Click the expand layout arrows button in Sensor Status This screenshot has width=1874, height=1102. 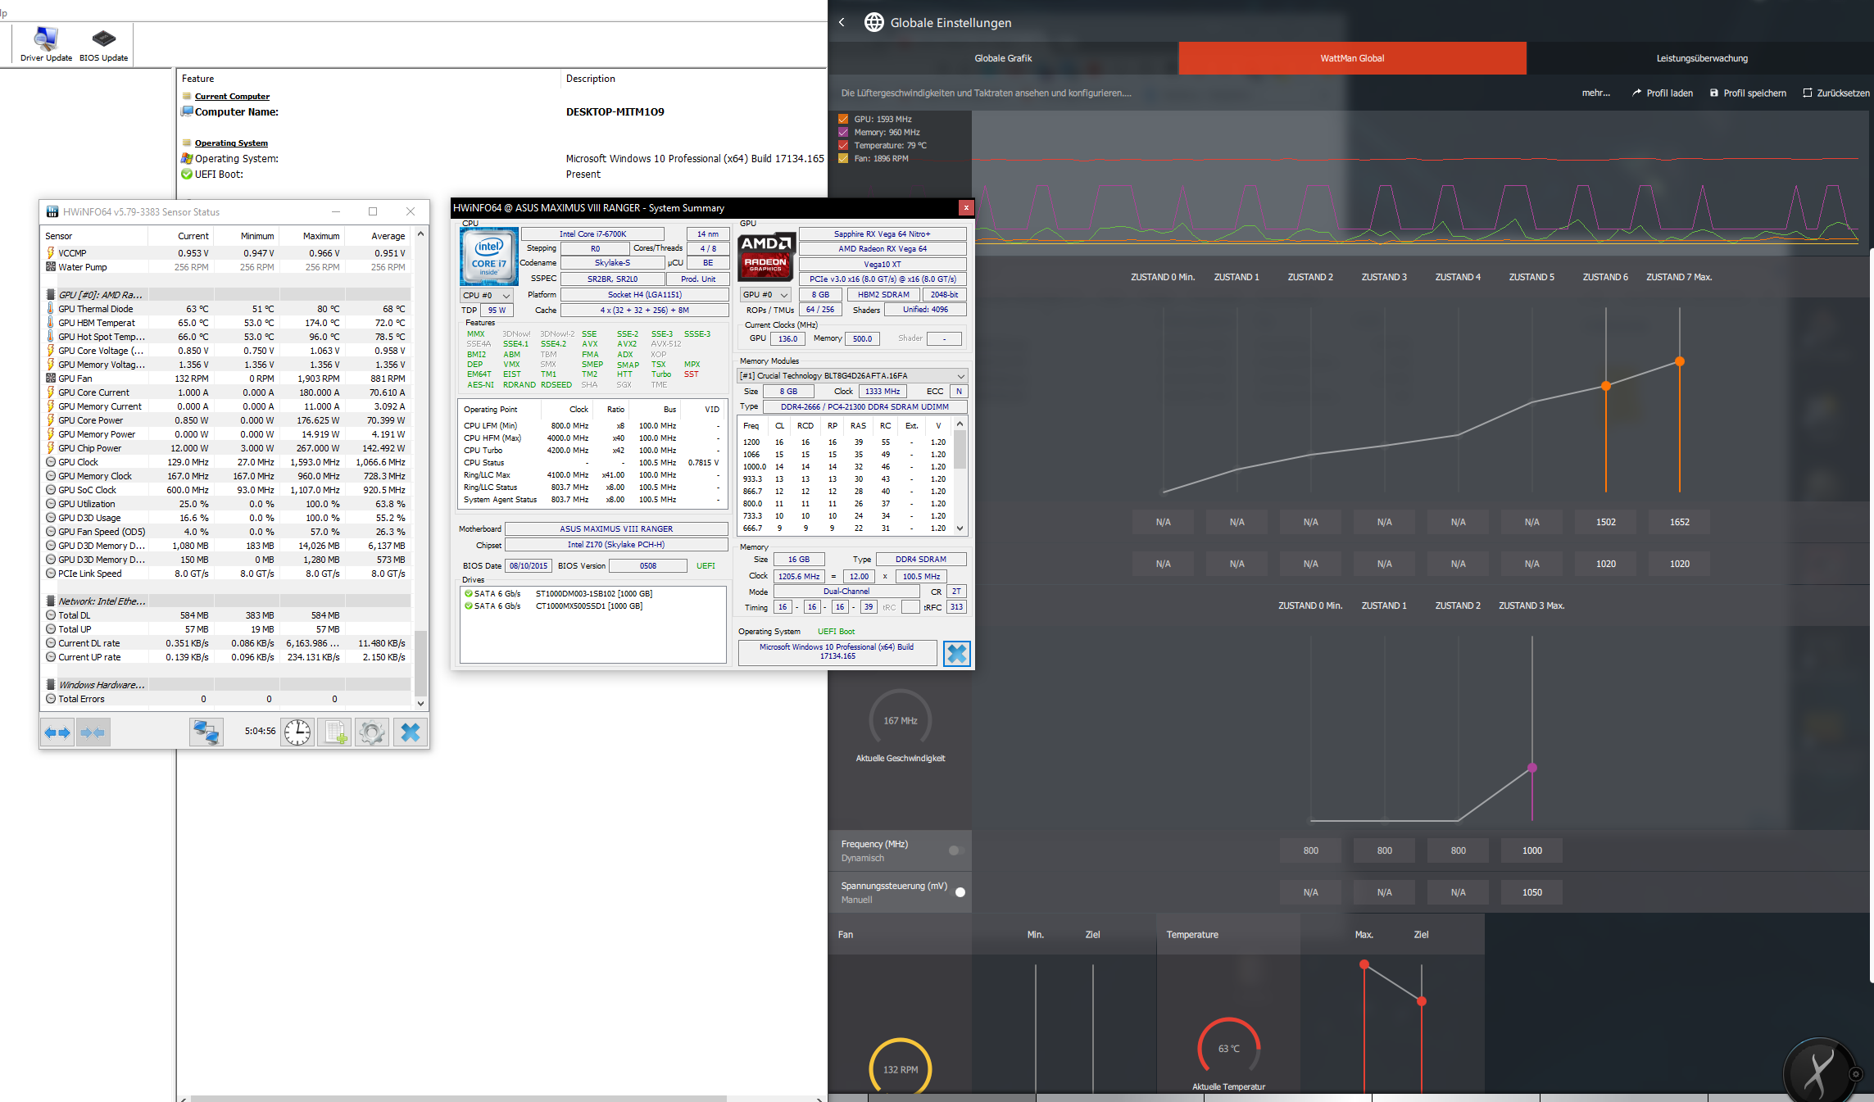point(57,732)
